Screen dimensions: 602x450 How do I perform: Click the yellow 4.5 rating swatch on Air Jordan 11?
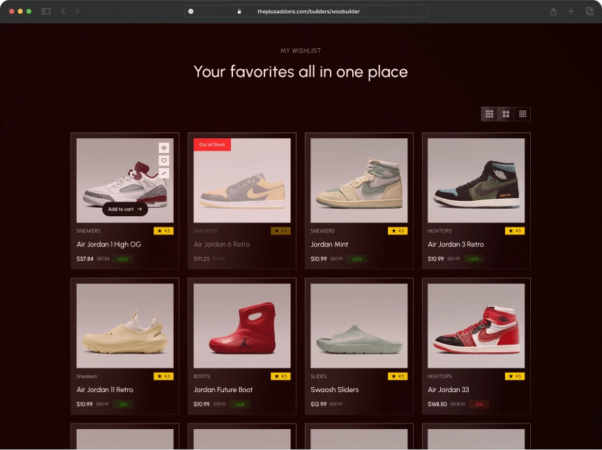(x=163, y=376)
